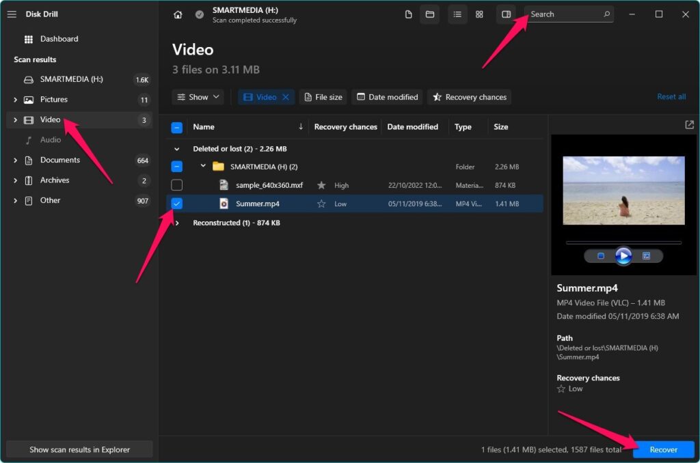The height and width of the screenshot is (463, 700).
Task: Click the Reset all link
Action: (671, 96)
